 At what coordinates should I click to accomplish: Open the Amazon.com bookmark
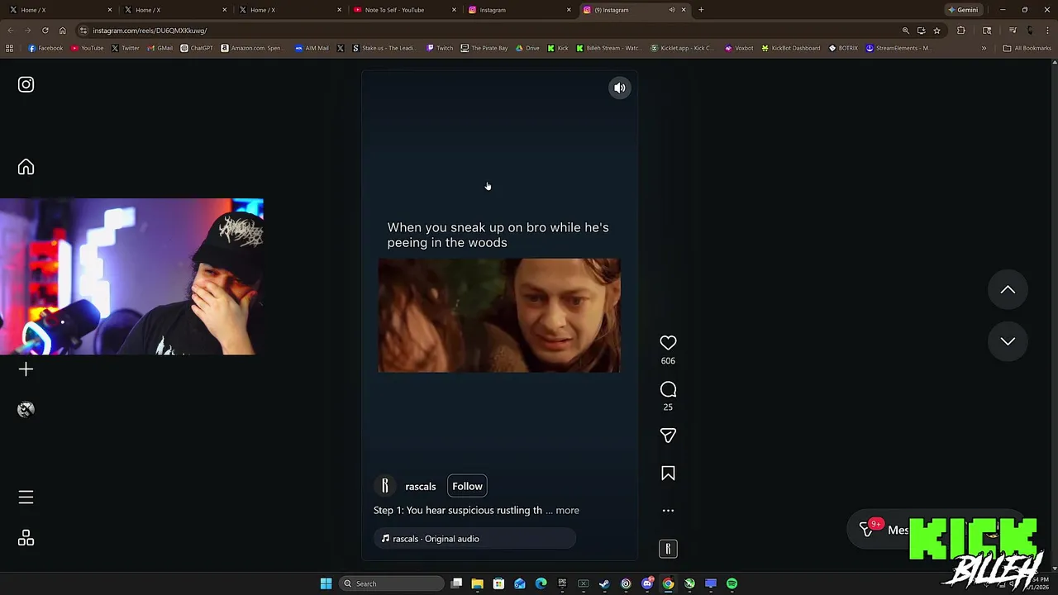point(251,48)
